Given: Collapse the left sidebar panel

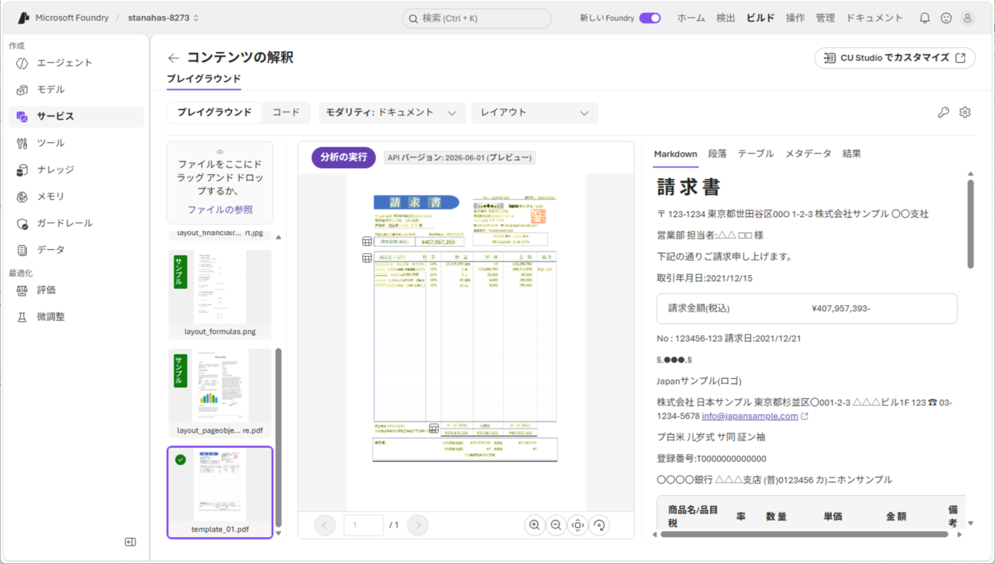Looking at the screenshot, I should point(130,542).
